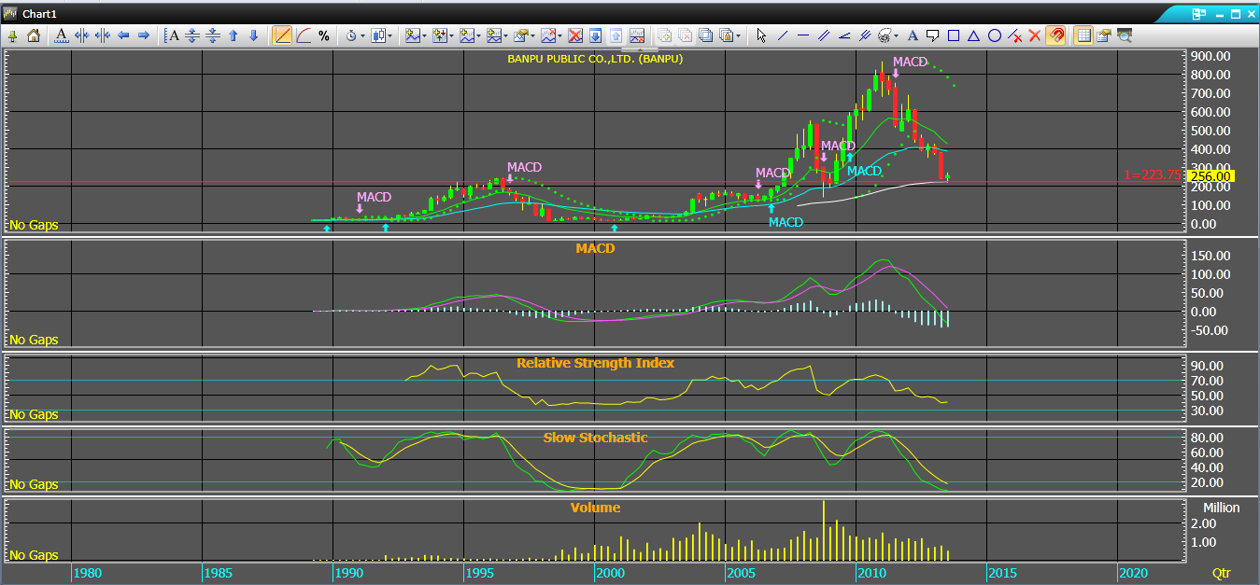Viewport: 1260px width, 585px height.
Task: Click the cascade windows icon
Action: coord(706,35)
